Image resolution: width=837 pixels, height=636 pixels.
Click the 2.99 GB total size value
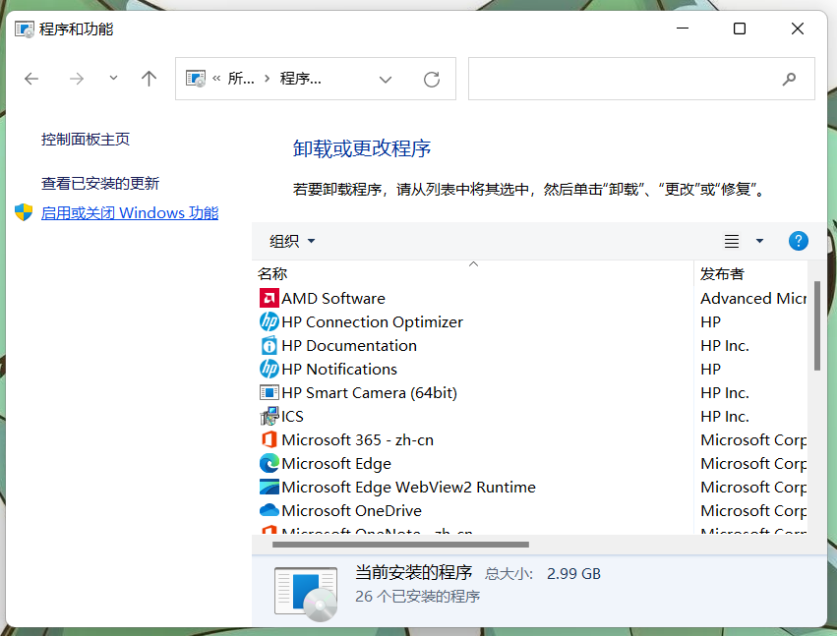point(573,573)
